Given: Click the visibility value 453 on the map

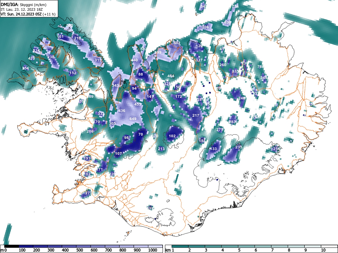Looking at the screenshot, I should [138, 104].
